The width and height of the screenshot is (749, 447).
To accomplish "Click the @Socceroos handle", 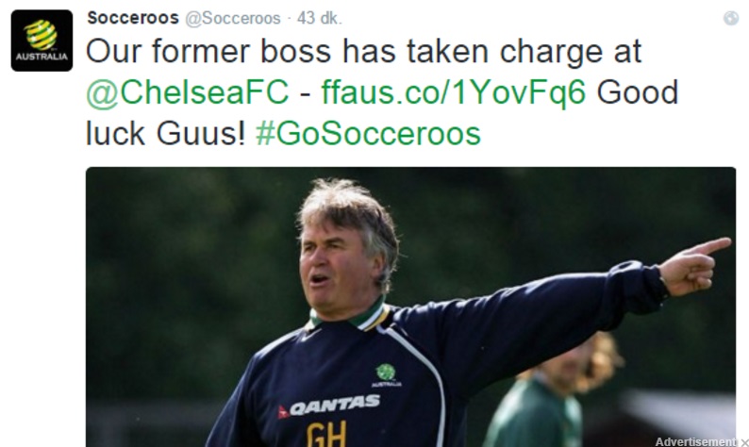I will (x=233, y=18).
